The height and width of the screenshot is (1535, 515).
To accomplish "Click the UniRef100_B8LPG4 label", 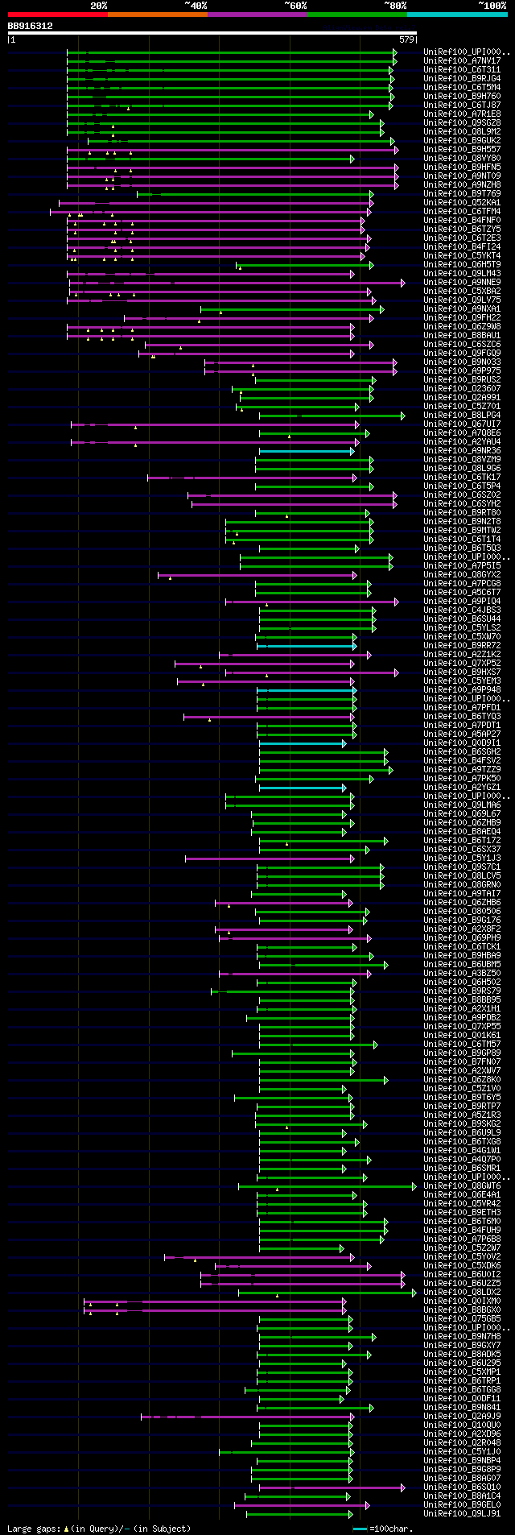I will (462, 415).
